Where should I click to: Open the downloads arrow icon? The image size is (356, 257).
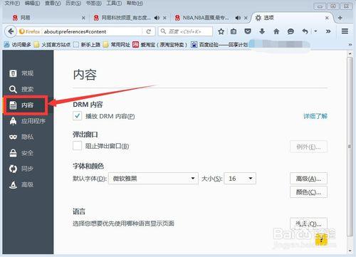pyautogui.click(x=262, y=31)
